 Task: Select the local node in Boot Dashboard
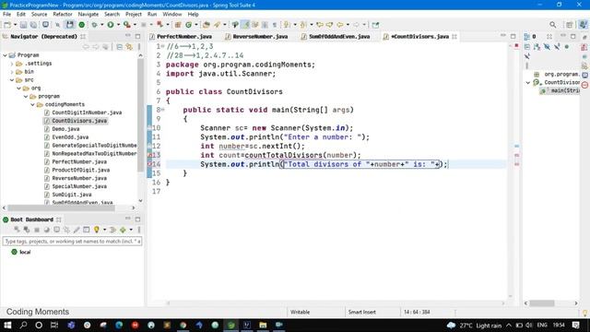[21, 252]
